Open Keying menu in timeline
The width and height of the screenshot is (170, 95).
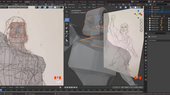[11, 87]
